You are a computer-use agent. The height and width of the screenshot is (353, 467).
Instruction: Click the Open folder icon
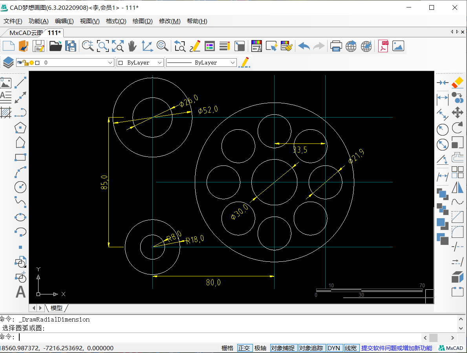tap(56, 46)
